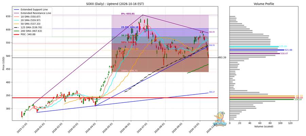
Task: Click the 2026-06-01 date tick
Action: pyautogui.click(x=126, y=128)
